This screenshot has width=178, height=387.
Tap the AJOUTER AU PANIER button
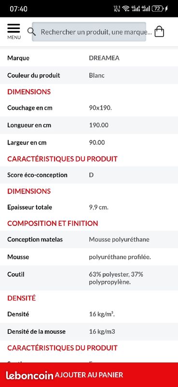click(89, 375)
